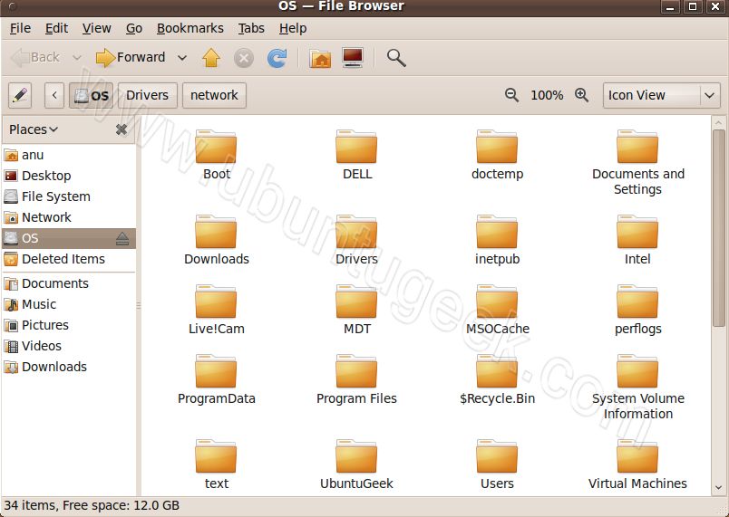Image resolution: width=729 pixels, height=517 pixels.
Task: Go up to the parent folder
Action: point(211,58)
